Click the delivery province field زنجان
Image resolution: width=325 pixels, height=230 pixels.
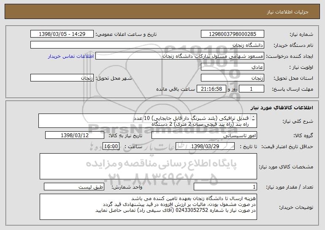(232, 78)
